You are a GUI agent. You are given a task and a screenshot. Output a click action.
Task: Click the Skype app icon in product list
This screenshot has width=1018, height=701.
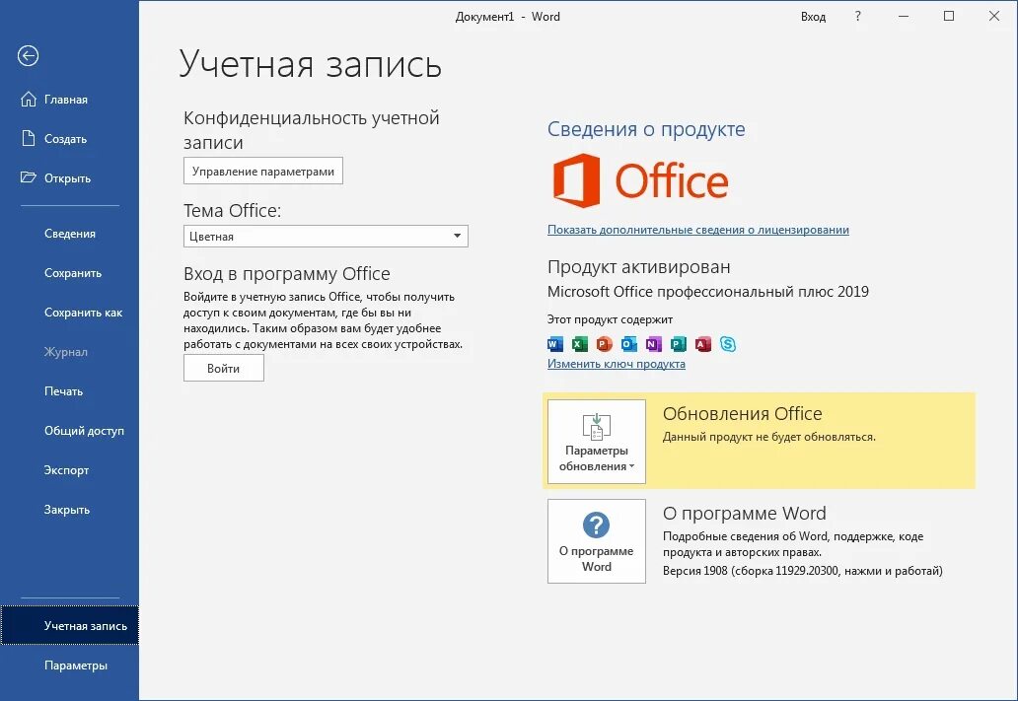coord(728,344)
